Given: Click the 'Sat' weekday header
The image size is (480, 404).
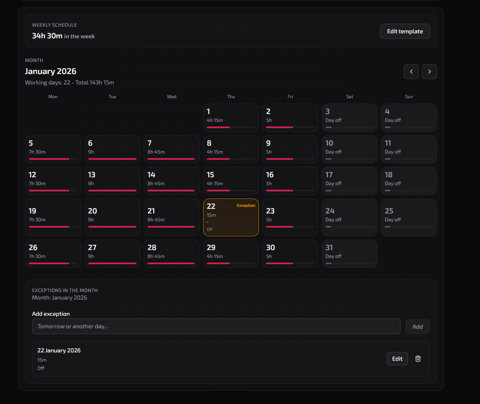Looking at the screenshot, I should click(350, 97).
